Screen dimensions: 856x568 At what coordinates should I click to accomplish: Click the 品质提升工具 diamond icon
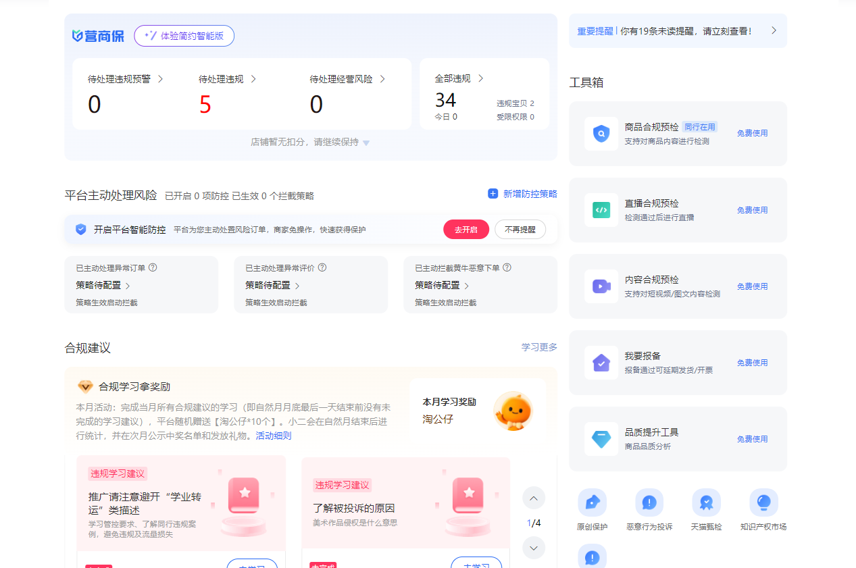coord(601,439)
